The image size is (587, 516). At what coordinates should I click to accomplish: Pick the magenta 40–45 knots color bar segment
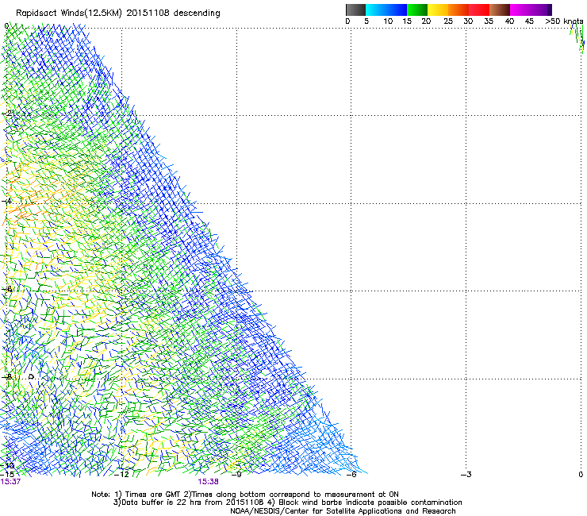click(x=520, y=10)
